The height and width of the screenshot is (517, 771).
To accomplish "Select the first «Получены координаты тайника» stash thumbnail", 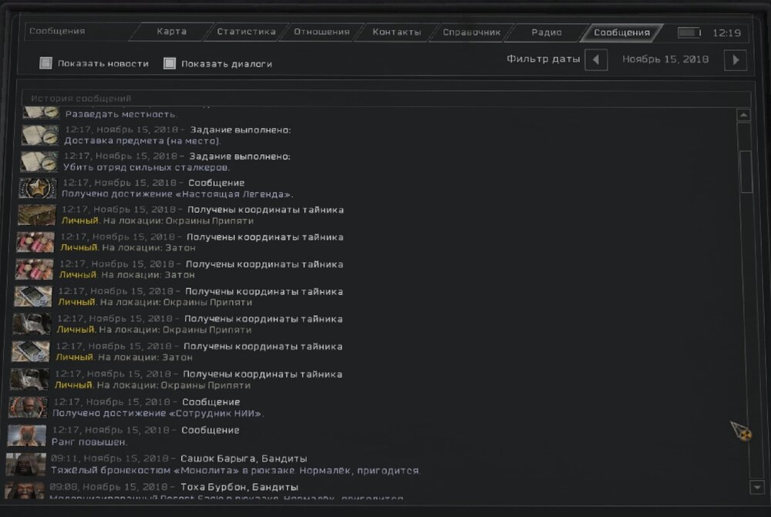I will point(36,215).
